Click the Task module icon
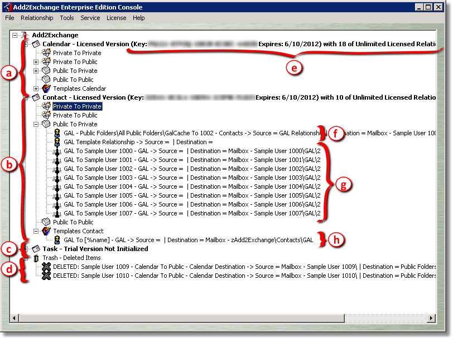 coord(36,249)
